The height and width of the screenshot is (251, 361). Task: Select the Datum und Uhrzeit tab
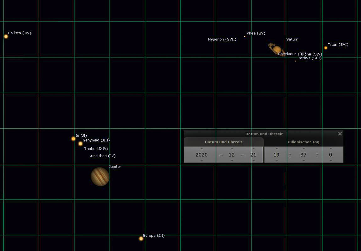pyautogui.click(x=223, y=142)
